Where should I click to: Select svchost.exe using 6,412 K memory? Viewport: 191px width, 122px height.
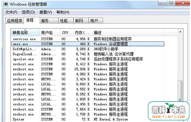(88, 64)
